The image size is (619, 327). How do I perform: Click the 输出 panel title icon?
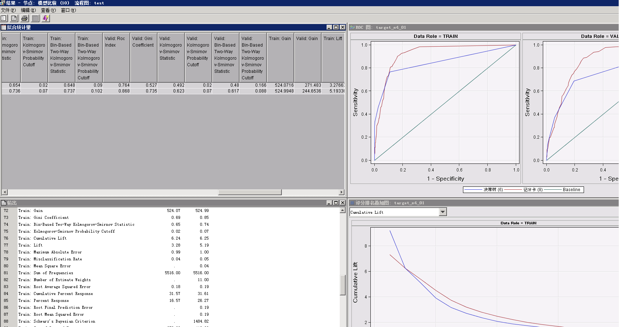pyautogui.click(x=4, y=203)
